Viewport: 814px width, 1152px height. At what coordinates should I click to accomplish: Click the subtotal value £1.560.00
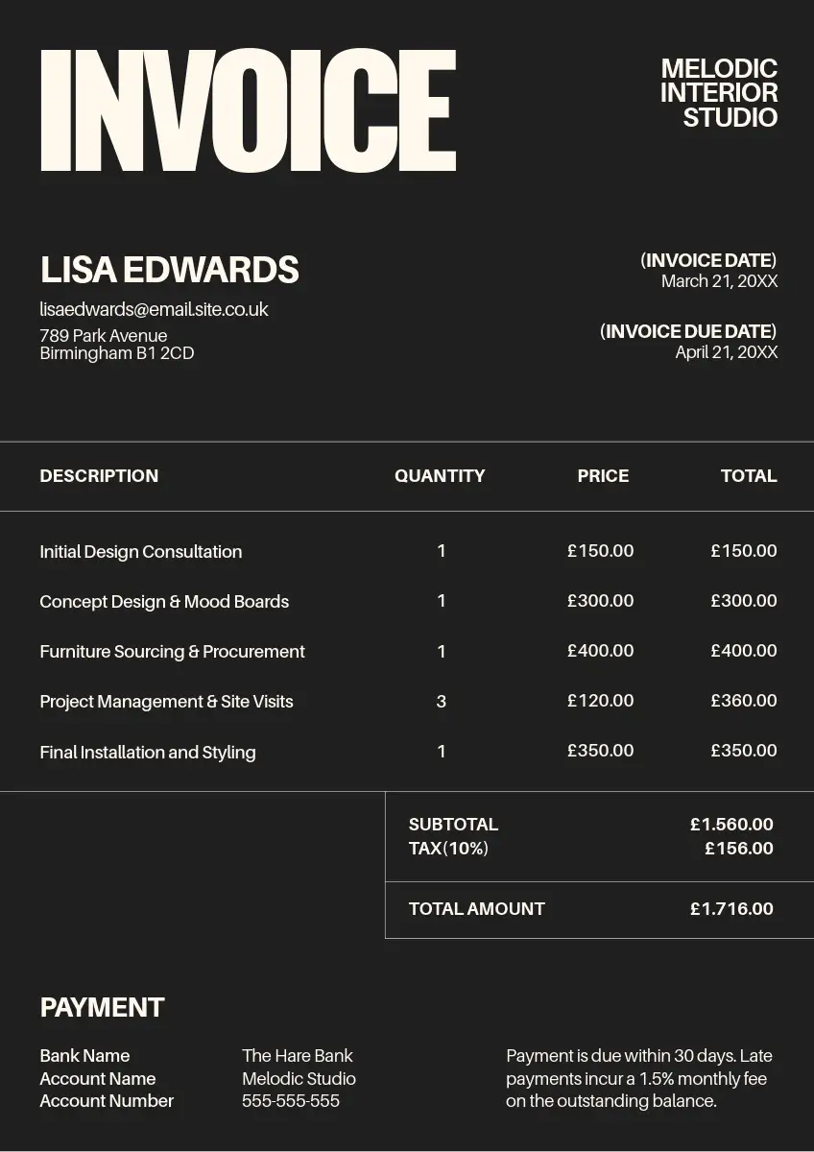pos(731,825)
